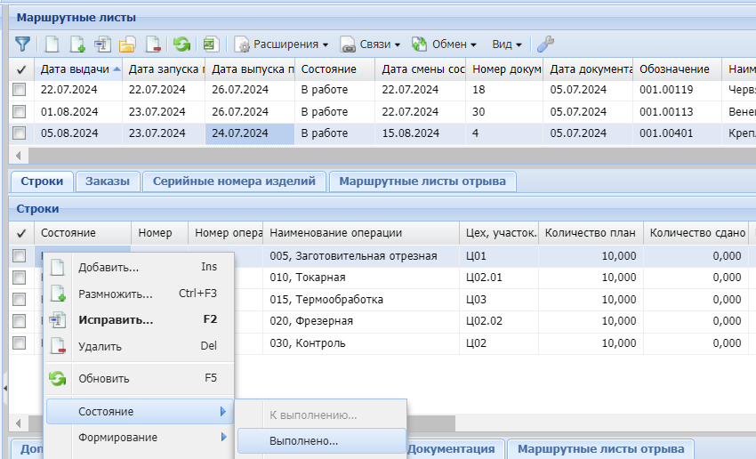
Task: Tick checkbox for row dated 22.07.2024
Action: tap(19, 89)
